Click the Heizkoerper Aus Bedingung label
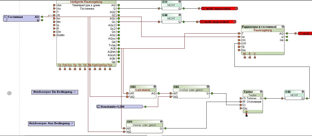Viewport: 312px width, 136px height. (51, 124)
